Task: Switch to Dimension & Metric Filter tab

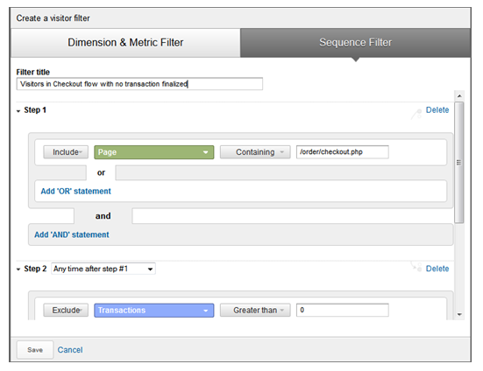Action: tap(125, 43)
